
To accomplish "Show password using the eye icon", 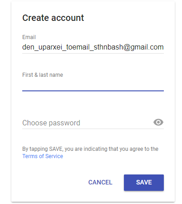I will pos(158,122).
